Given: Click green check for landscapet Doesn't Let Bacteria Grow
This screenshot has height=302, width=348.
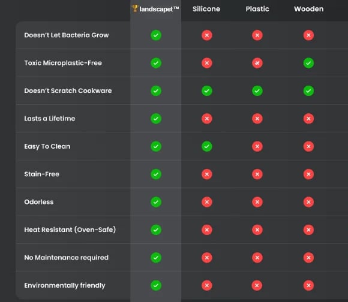Looking at the screenshot, I should [x=156, y=35].
